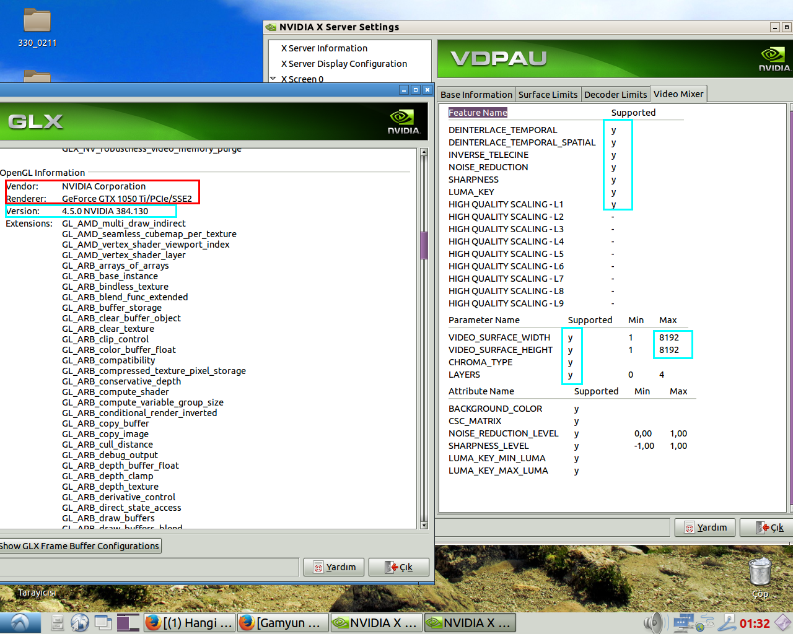Click GeForce GTX 1050 Ti renderer text
The width and height of the screenshot is (793, 634).
127,199
